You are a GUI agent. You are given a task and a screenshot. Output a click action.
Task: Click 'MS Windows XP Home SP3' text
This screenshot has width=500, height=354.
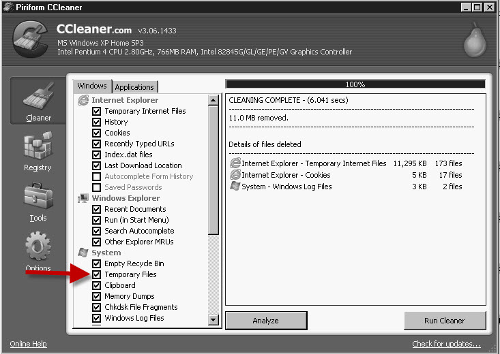click(x=100, y=43)
